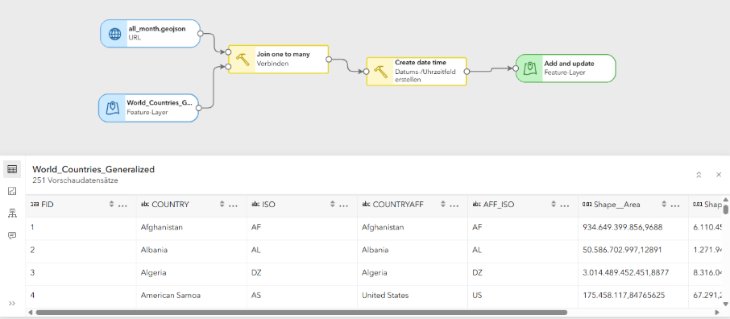The image size is (730, 319).
Task: Open the schema sidebar icon
Action: [x=12, y=213]
